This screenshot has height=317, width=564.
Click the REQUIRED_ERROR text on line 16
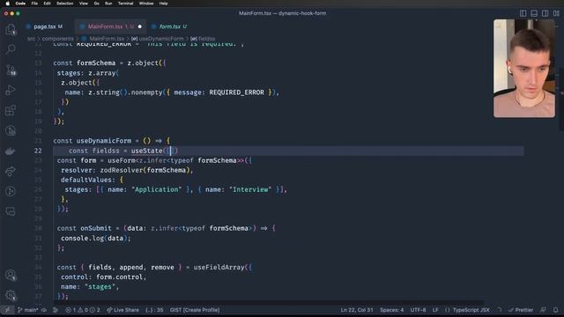(237, 92)
